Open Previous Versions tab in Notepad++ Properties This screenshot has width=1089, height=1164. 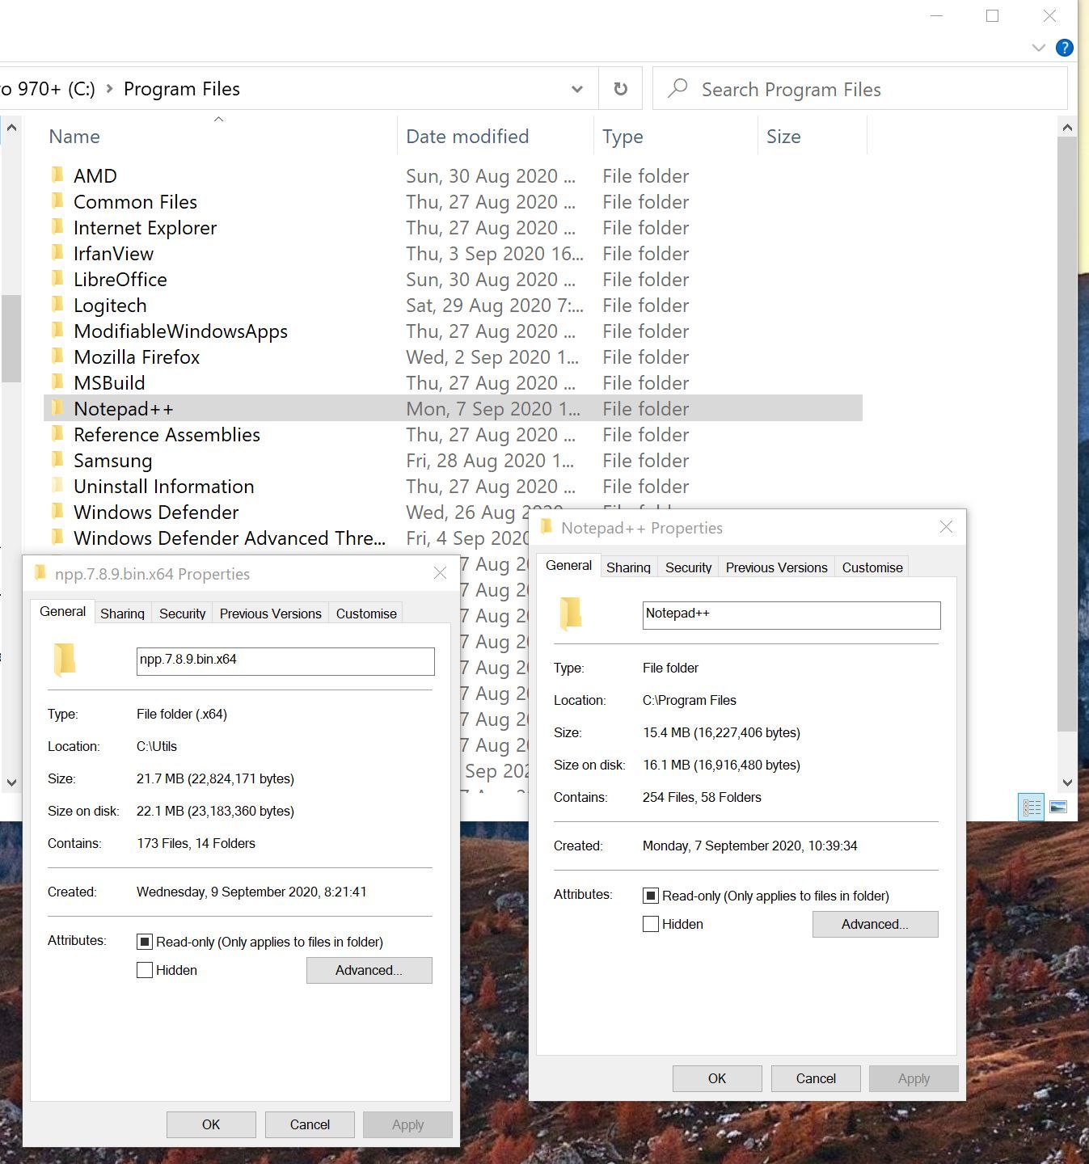pyautogui.click(x=777, y=567)
